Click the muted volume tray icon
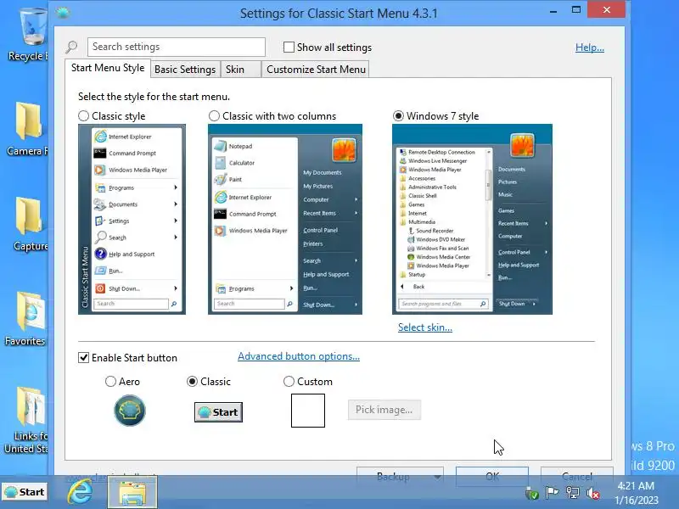This screenshot has height=509, width=679. (x=592, y=493)
